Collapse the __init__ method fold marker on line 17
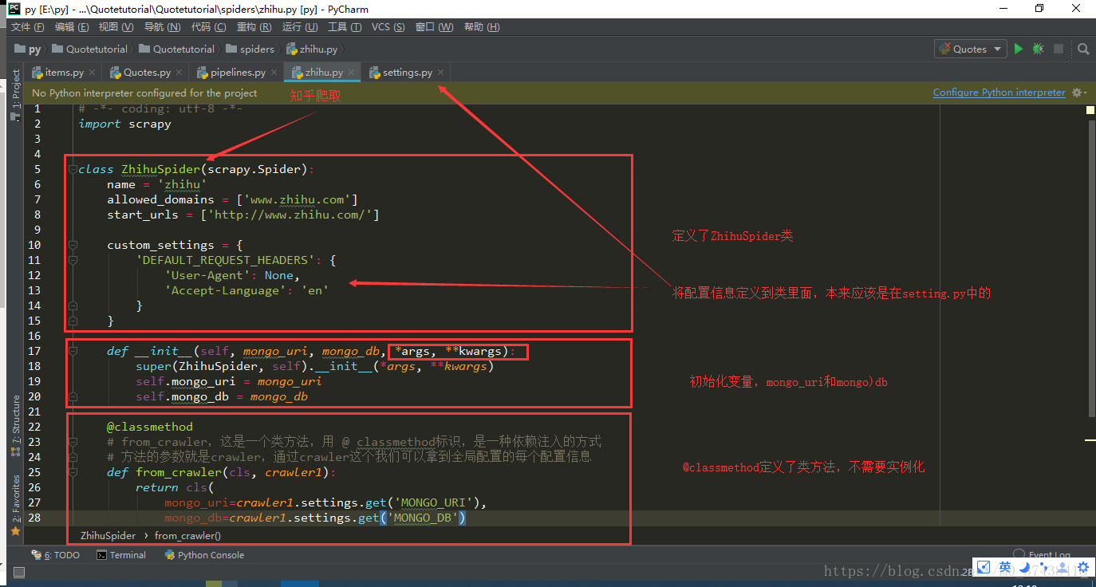This screenshot has height=587, width=1096. click(x=73, y=351)
